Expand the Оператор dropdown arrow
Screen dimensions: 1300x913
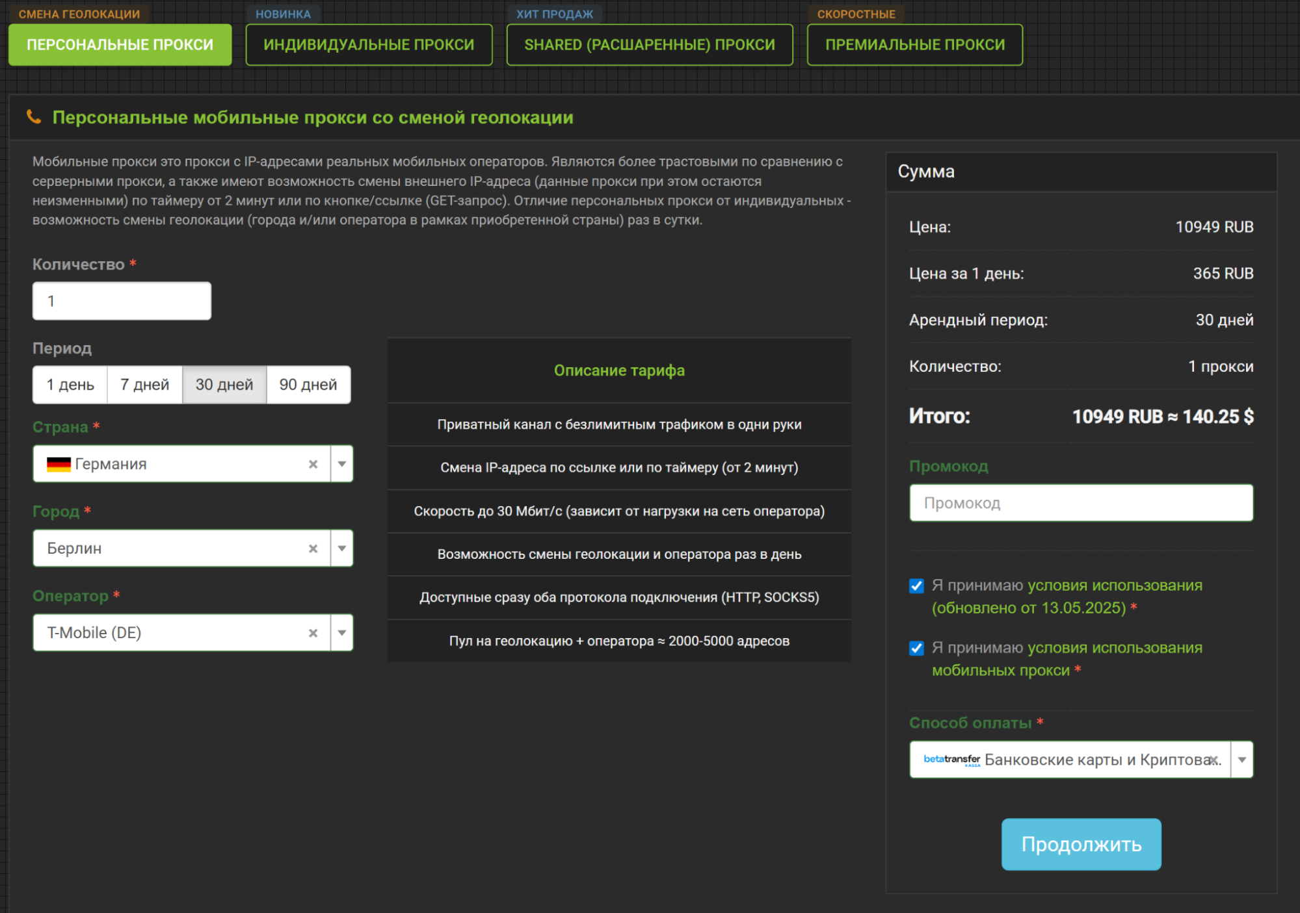(341, 633)
